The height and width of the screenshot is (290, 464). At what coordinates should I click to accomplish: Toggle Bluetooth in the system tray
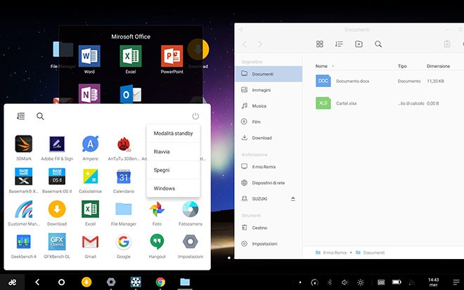[329, 282]
